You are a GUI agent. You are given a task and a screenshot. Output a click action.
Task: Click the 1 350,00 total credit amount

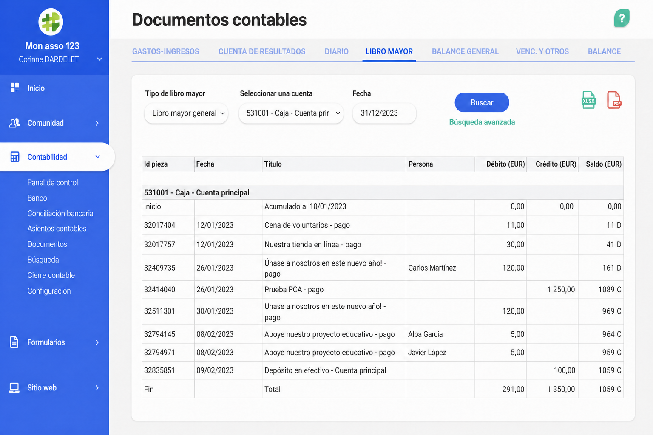[561, 389]
